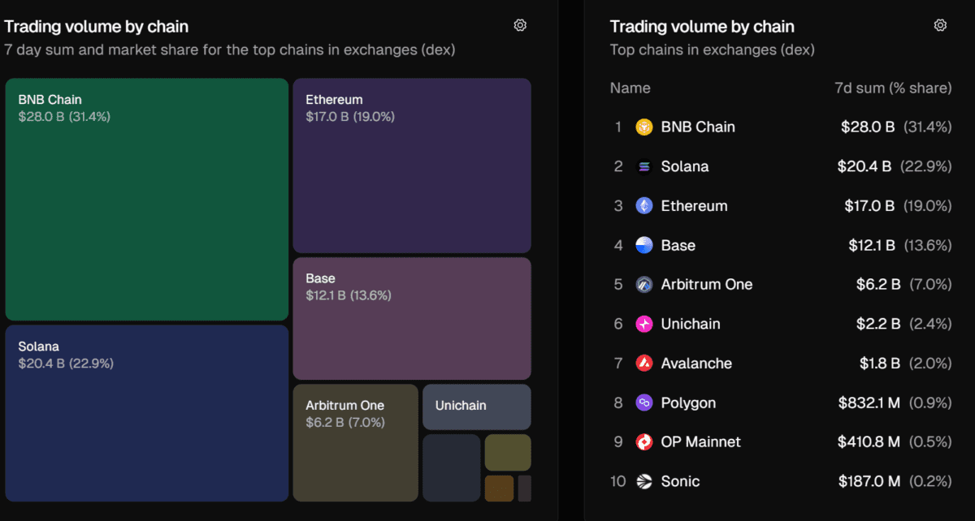Sort by the 7d sum column header
975x521 pixels.
(892, 88)
